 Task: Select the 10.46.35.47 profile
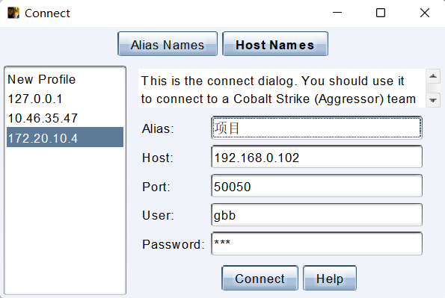[65, 118]
